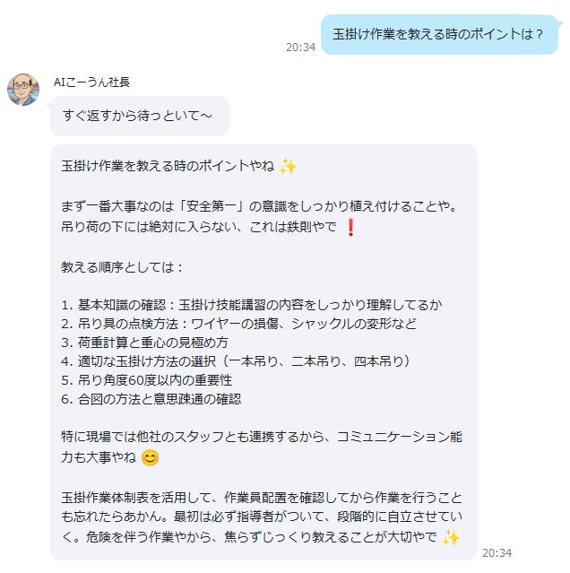The width and height of the screenshot is (570, 573).
Task: Click list item 2 吊り具の点検方法
Action: (x=238, y=324)
